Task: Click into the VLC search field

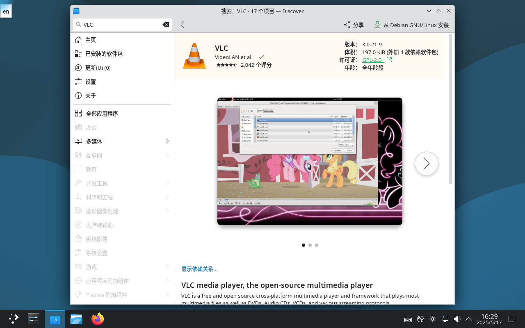Action: [122, 25]
